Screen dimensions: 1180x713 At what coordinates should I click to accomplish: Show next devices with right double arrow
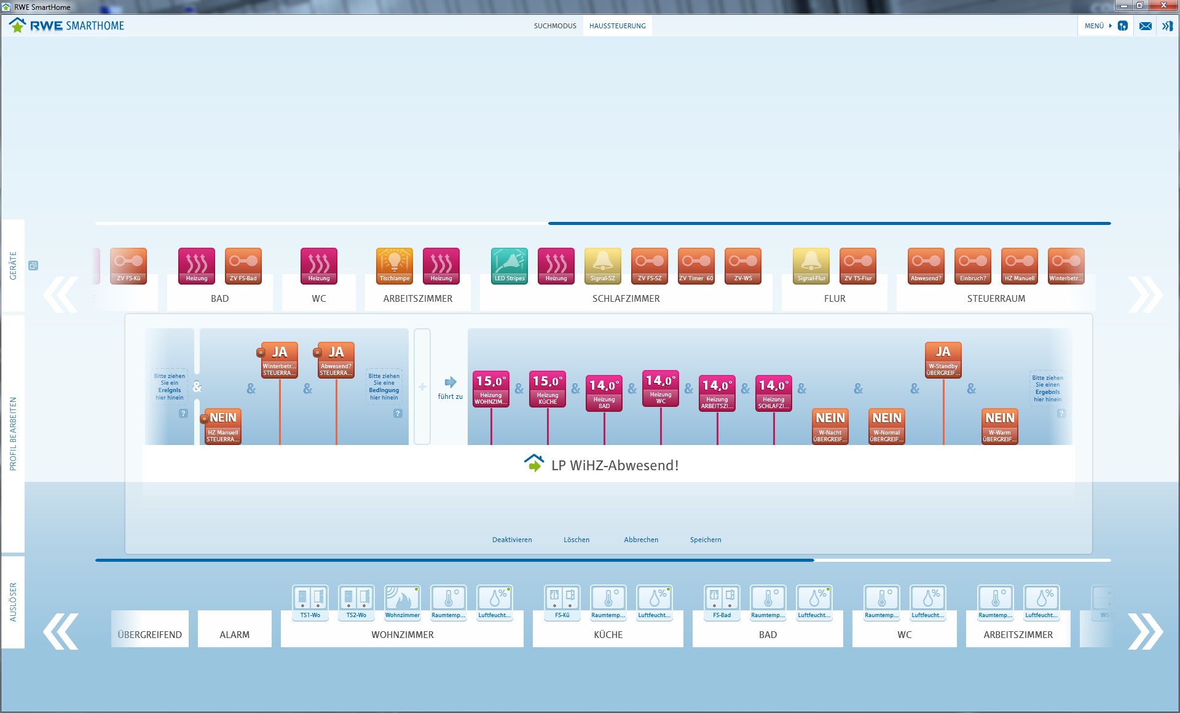point(1146,294)
